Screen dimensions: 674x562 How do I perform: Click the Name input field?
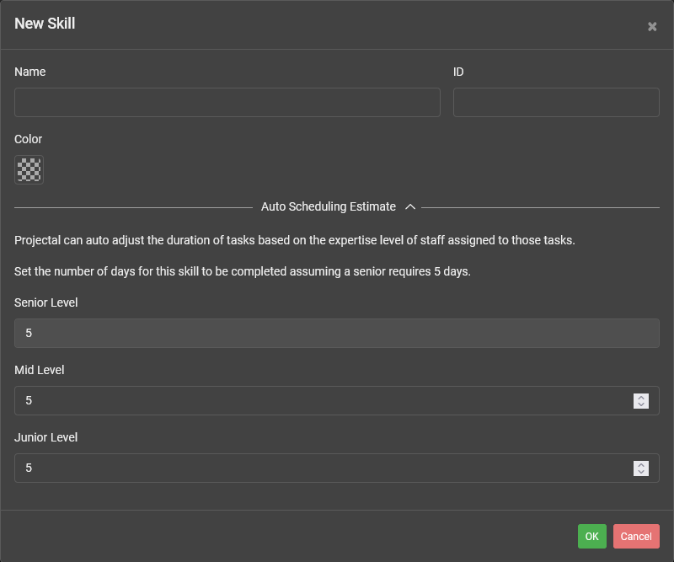point(227,102)
